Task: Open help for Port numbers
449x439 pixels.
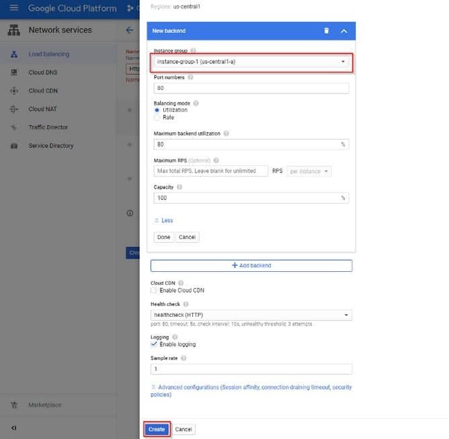Action: coord(190,77)
